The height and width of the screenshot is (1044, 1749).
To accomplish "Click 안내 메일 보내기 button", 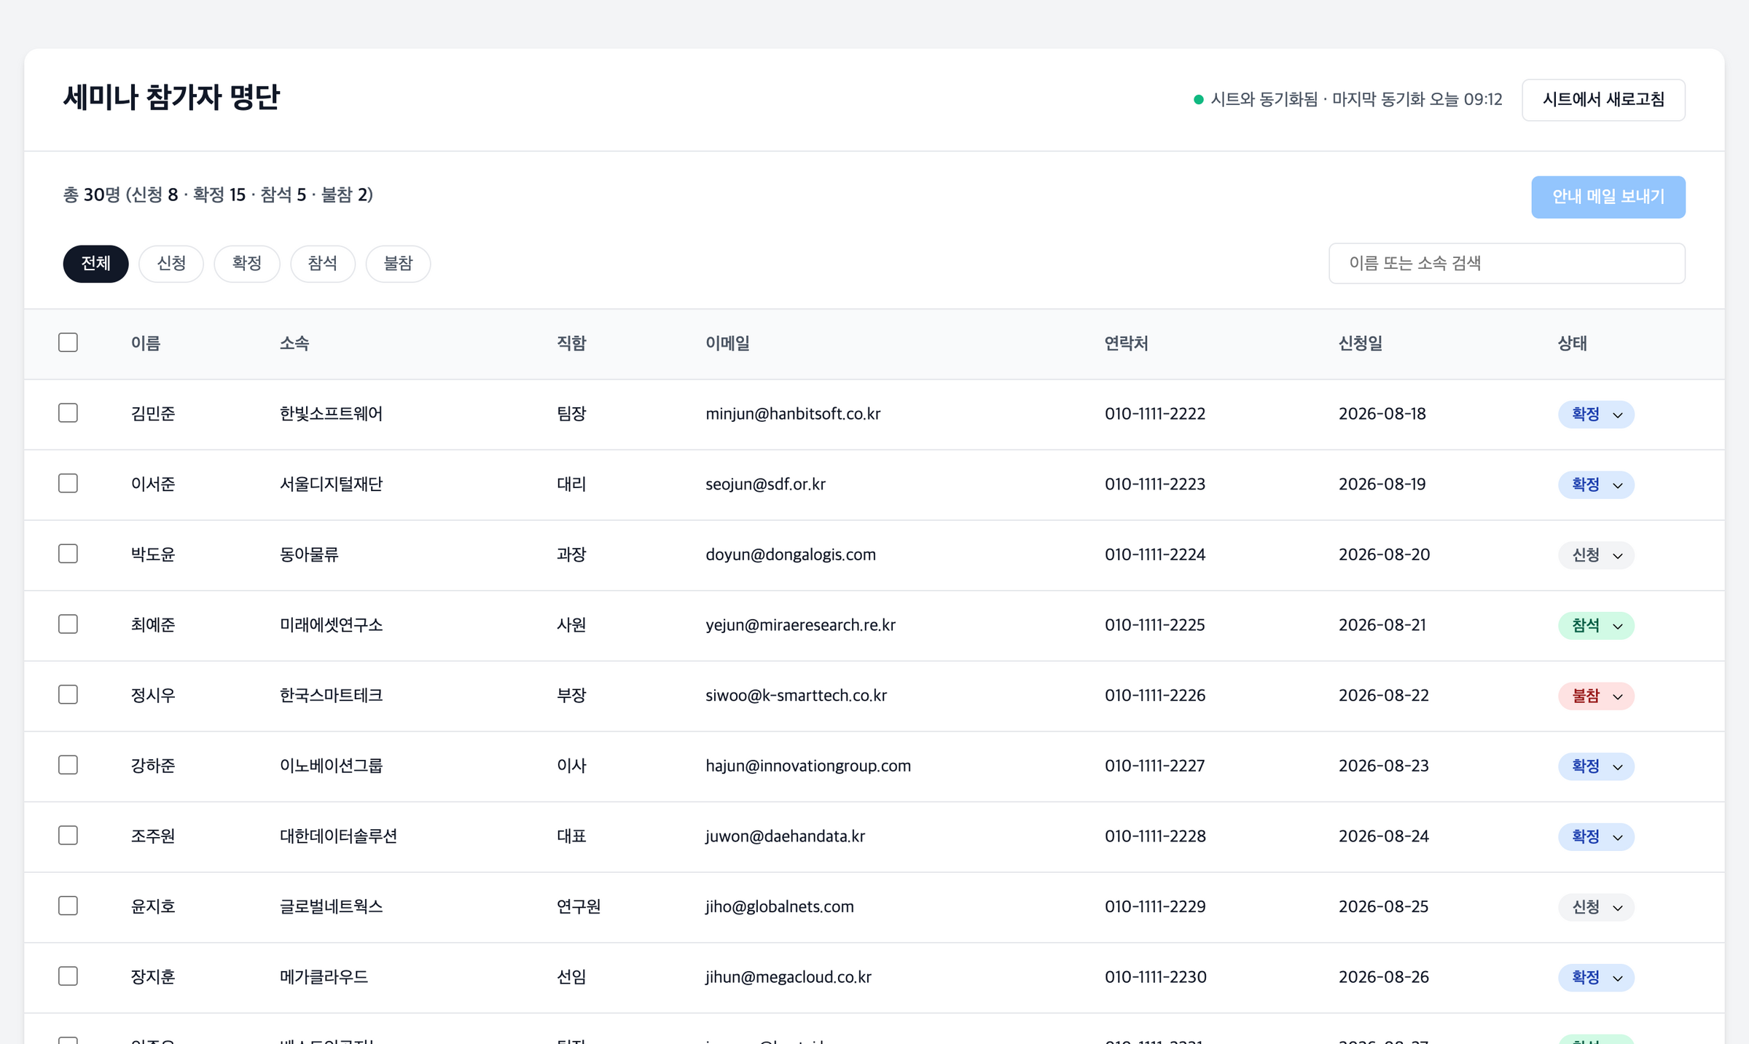I will 1608,197.
